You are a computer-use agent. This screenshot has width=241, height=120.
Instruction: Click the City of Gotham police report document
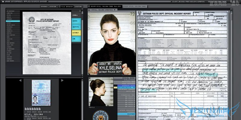point(47,43)
